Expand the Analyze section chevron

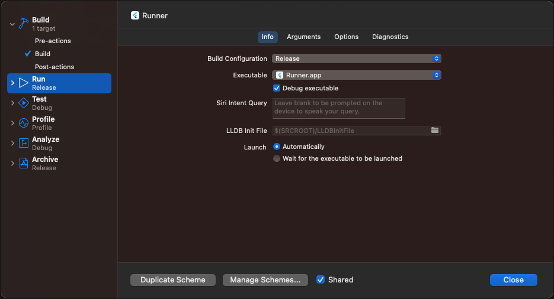click(x=12, y=143)
